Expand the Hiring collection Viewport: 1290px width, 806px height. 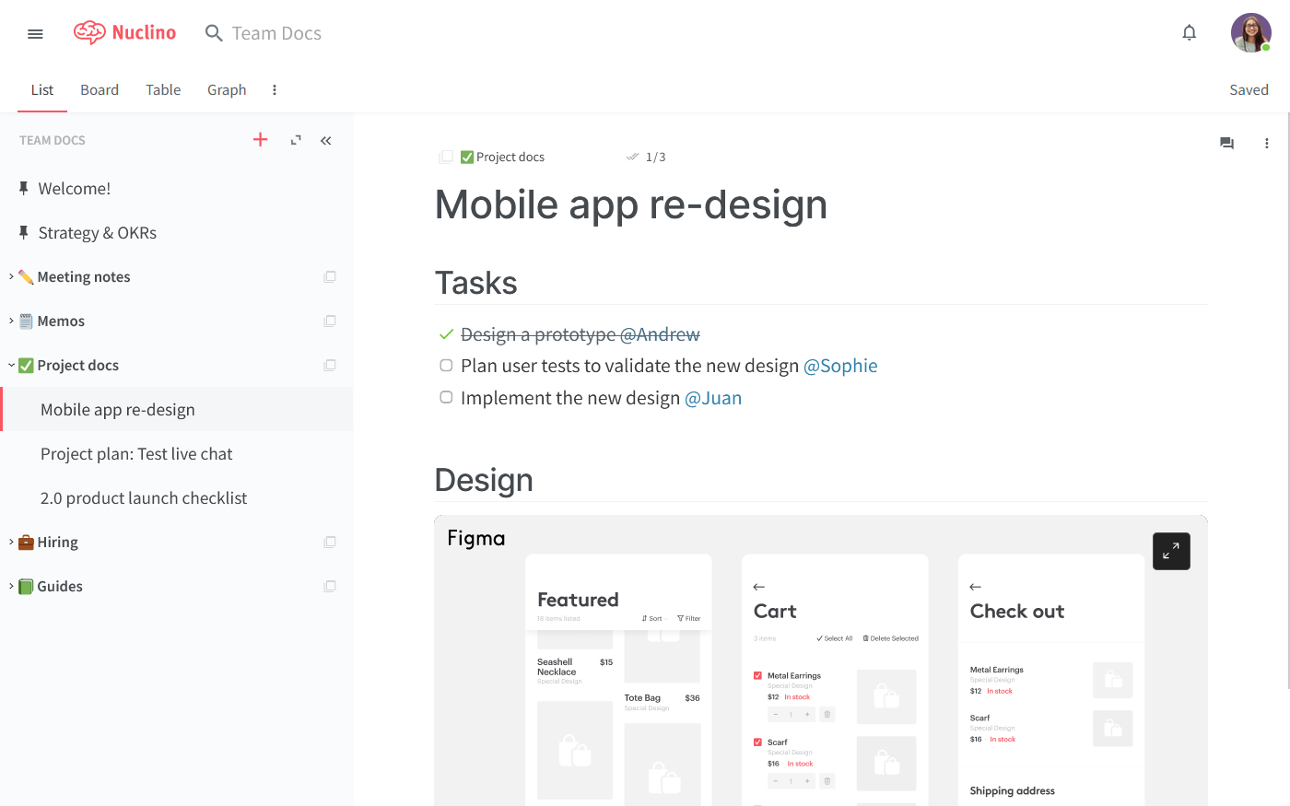pos(11,542)
